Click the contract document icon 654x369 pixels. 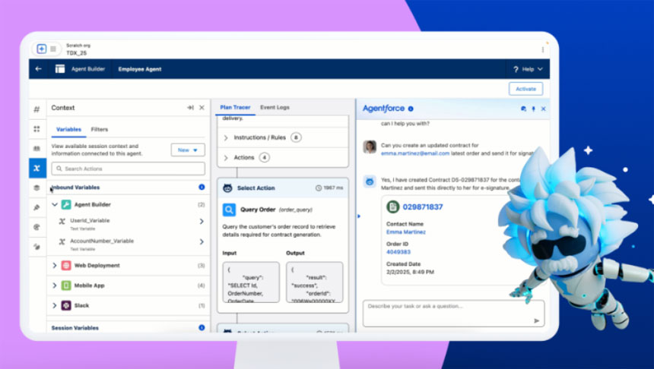tap(393, 207)
